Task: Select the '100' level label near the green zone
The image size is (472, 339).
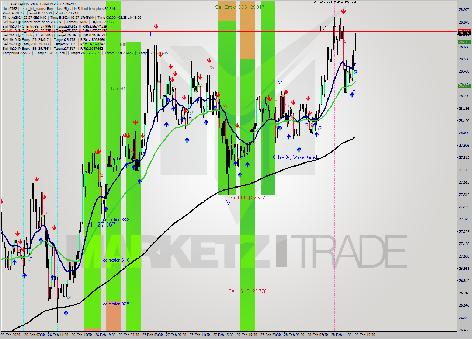Action: pyautogui.click(x=123, y=45)
